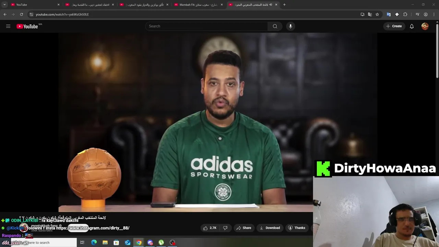Open Chrome three-dot menu

pyautogui.click(x=434, y=14)
